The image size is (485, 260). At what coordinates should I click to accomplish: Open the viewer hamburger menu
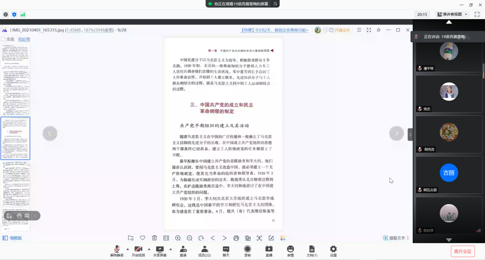(359, 30)
